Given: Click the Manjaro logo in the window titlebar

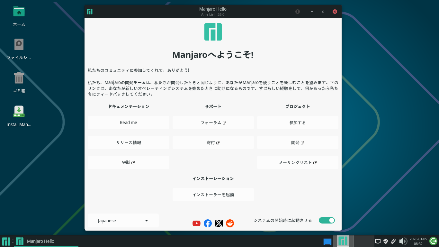Looking at the screenshot, I should (x=90, y=12).
